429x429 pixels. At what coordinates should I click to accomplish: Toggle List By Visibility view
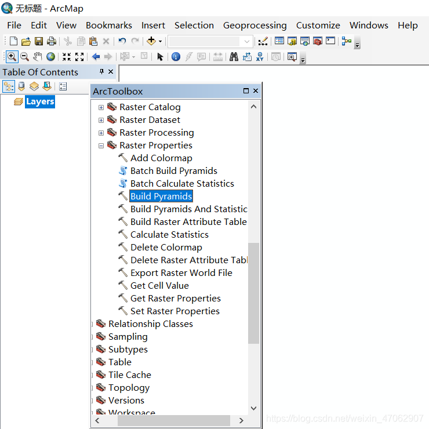pos(34,86)
